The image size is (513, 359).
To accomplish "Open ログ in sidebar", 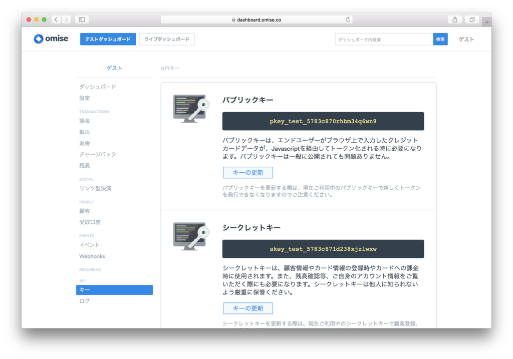I will tap(84, 301).
